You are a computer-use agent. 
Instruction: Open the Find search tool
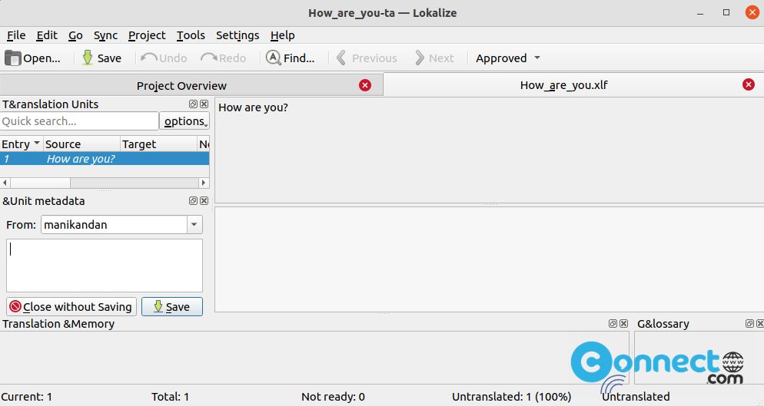[x=290, y=58]
